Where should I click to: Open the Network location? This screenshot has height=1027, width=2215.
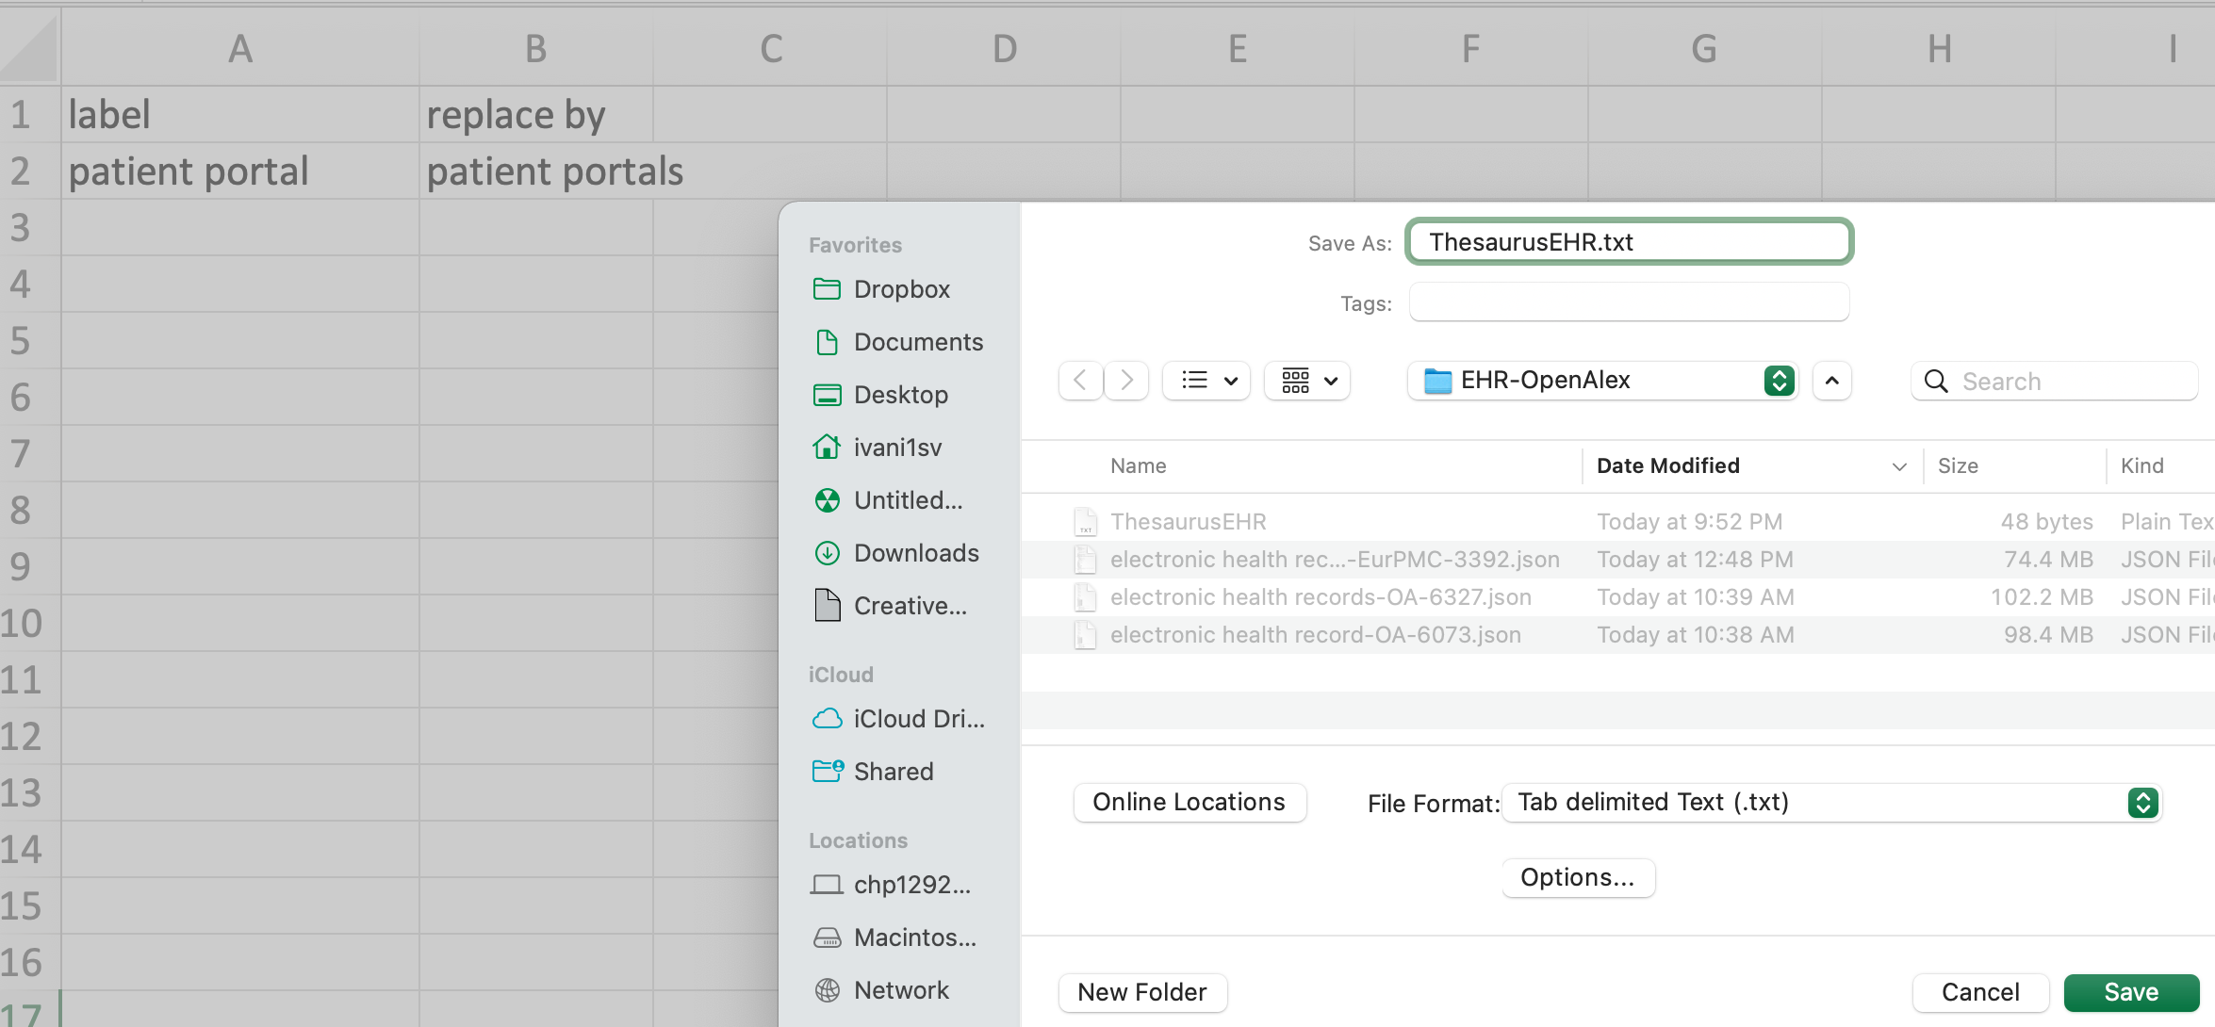[900, 990]
